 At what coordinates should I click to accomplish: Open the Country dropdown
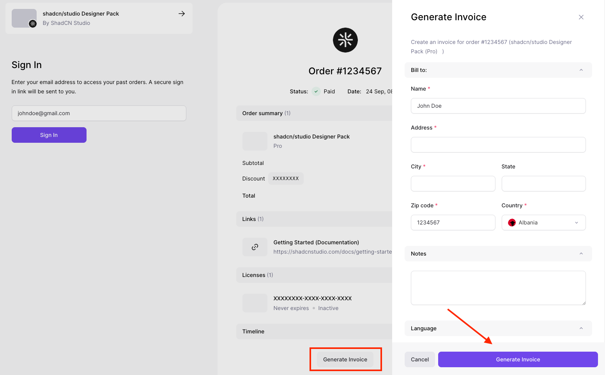point(543,223)
